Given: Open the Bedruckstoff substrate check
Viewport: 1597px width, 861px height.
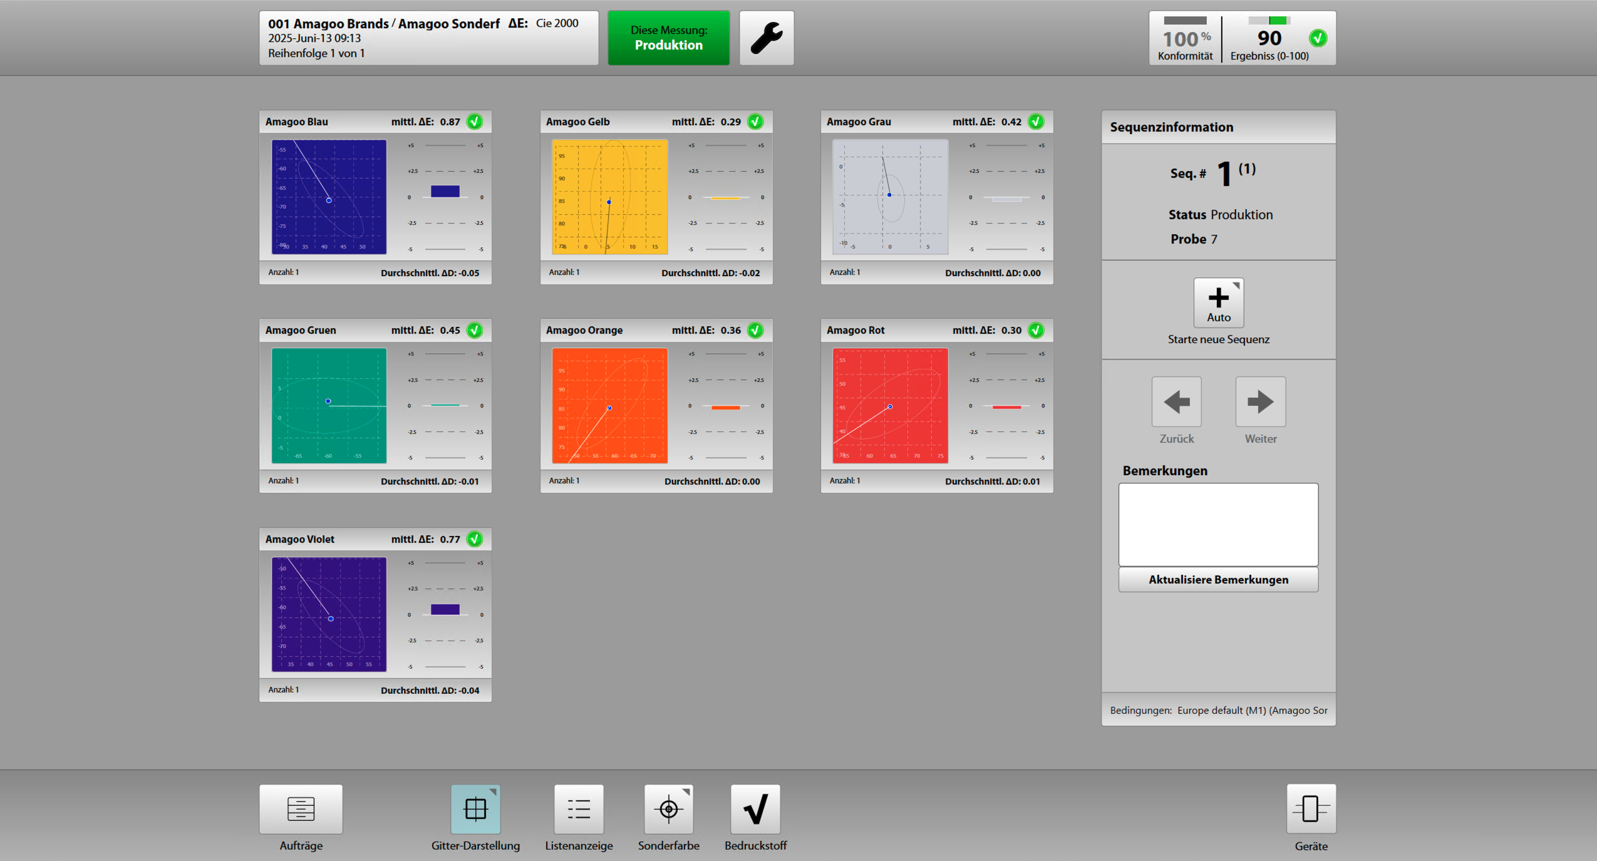Looking at the screenshot, I should [x=755, y=808].
